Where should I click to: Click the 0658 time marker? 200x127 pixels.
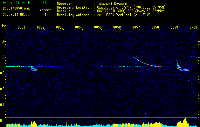[155, 27]
